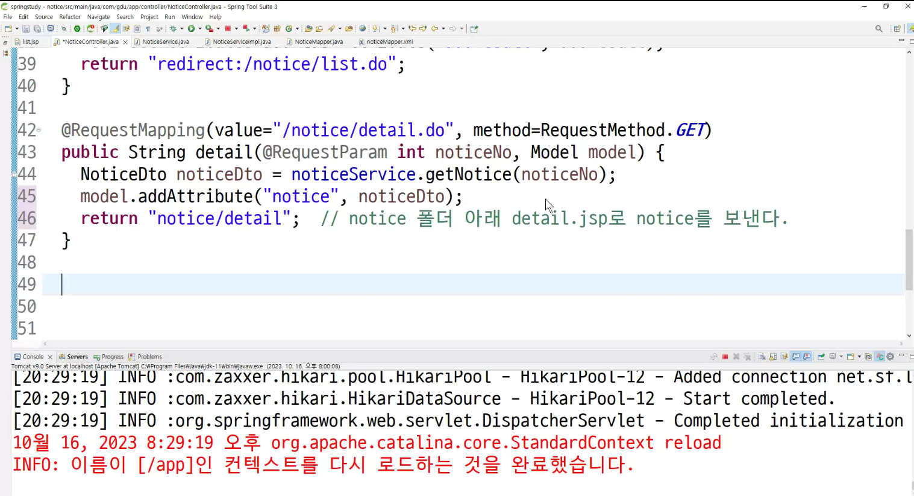Click the Open Console icon
The image size is (914, 496).
851,357
